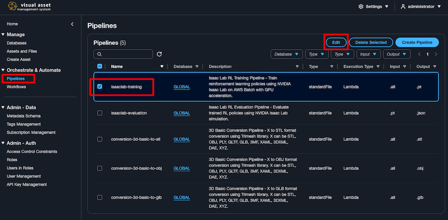448x220 pixels.
Task: Open Databases in the sidebar
Action: [16, 43]
